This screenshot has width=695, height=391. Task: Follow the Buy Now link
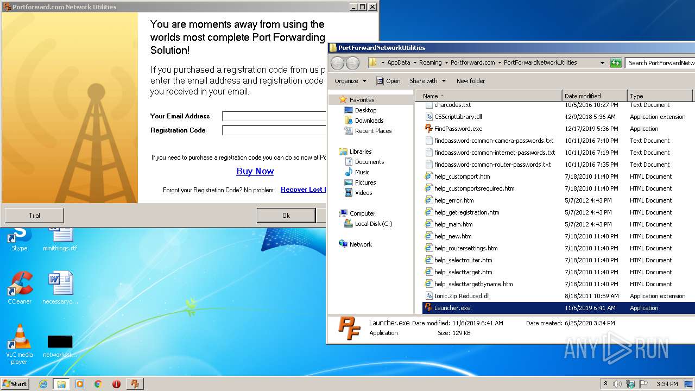pyautogui.click(x=255, y=171)
